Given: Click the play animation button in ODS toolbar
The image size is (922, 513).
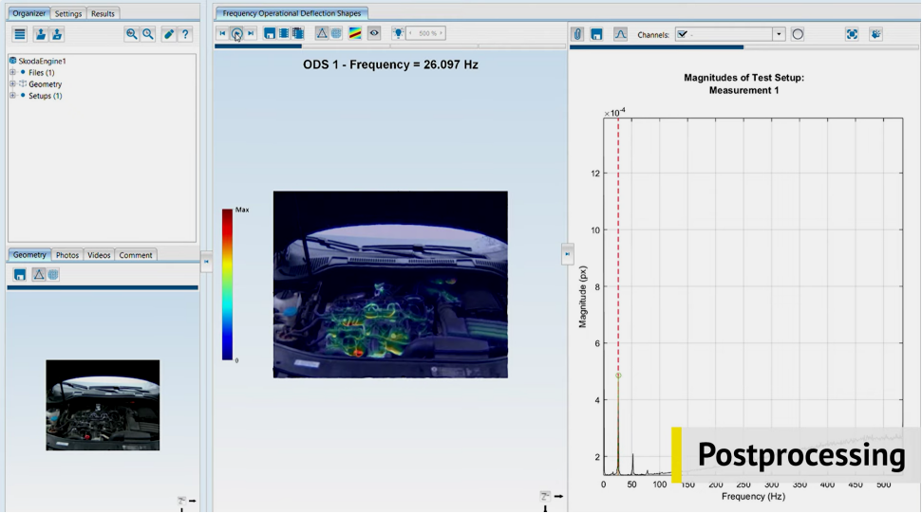Looking at the screenshot, I should 236,33.
